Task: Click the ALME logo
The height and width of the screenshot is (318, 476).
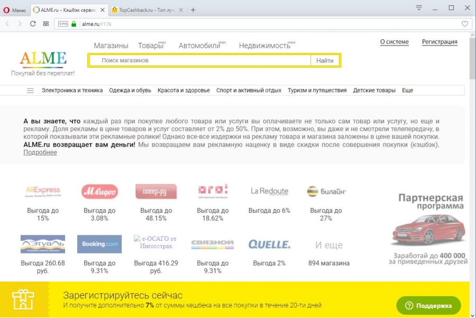Action: [43, 59]
